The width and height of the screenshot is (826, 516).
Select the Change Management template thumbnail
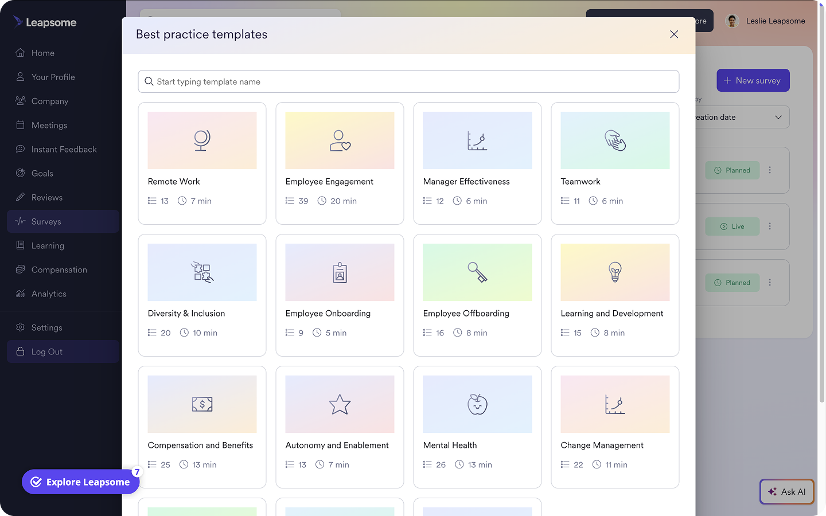tap(615, 404)
